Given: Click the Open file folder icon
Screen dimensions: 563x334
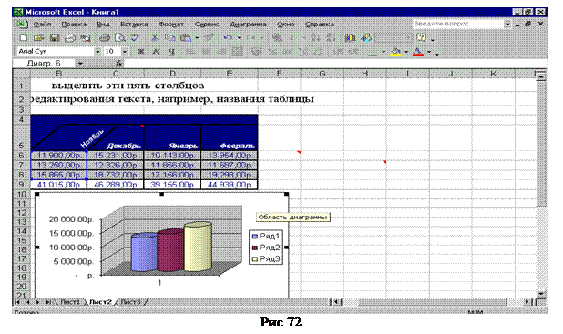Looking at the screenshot, I should click(39, 37).
